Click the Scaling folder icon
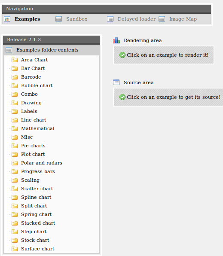 (15, 180)
